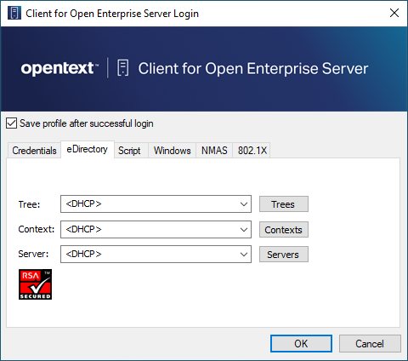
Task: Open the Tree dropdown arrow
Action: click(244, 203)
